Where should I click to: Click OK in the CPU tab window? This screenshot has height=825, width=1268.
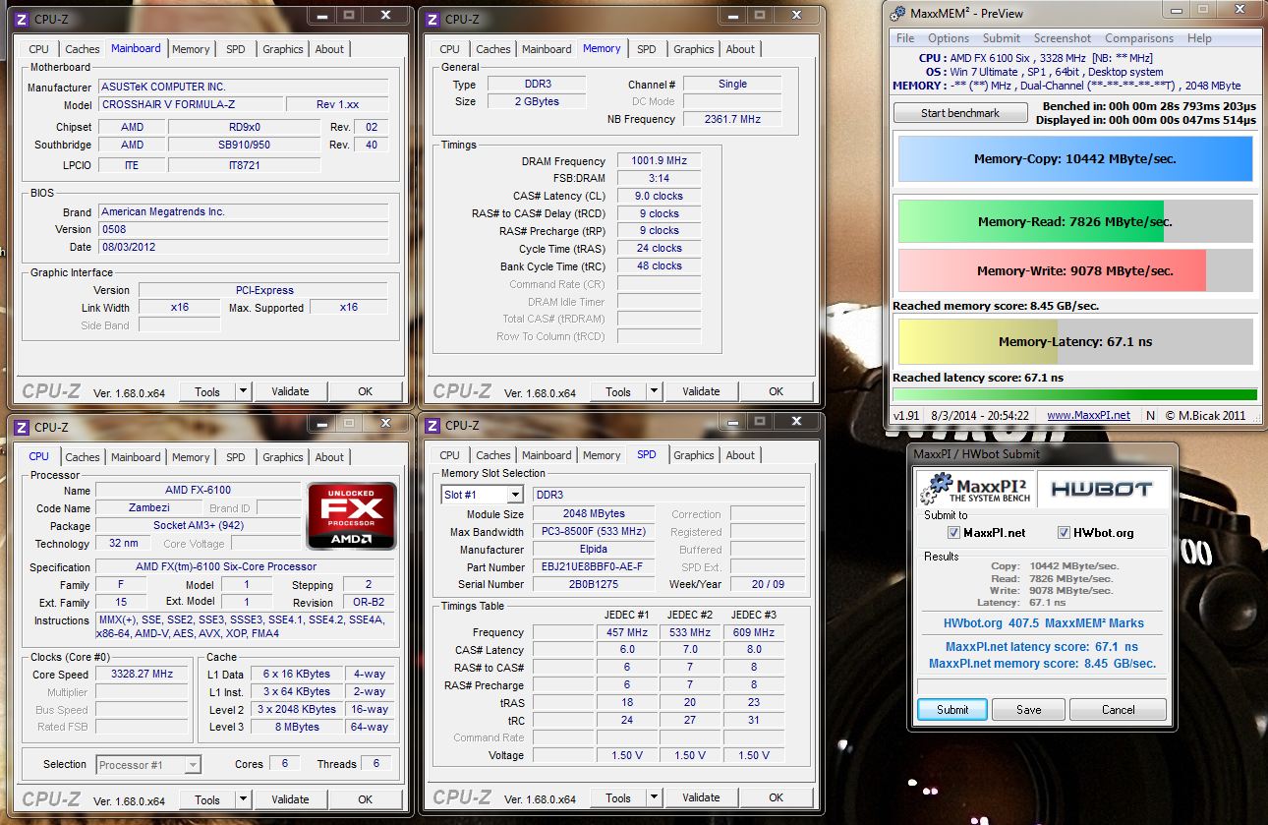click(x=365, y=799)
